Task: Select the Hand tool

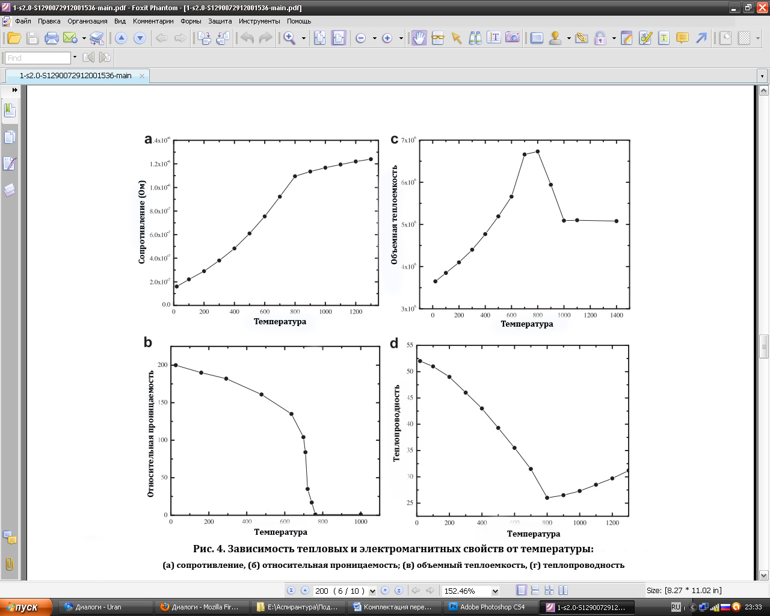Action: (419, 38)
